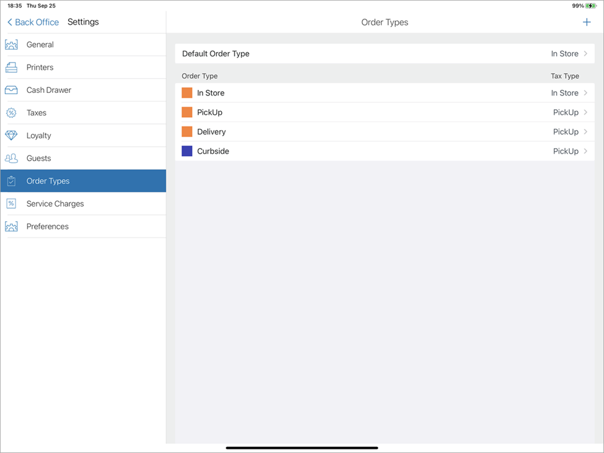Image resolution: width=604 pixels, height=453 pixels.
Task: Tap the back arrow next to Back Office
Action: click(10, 22)
